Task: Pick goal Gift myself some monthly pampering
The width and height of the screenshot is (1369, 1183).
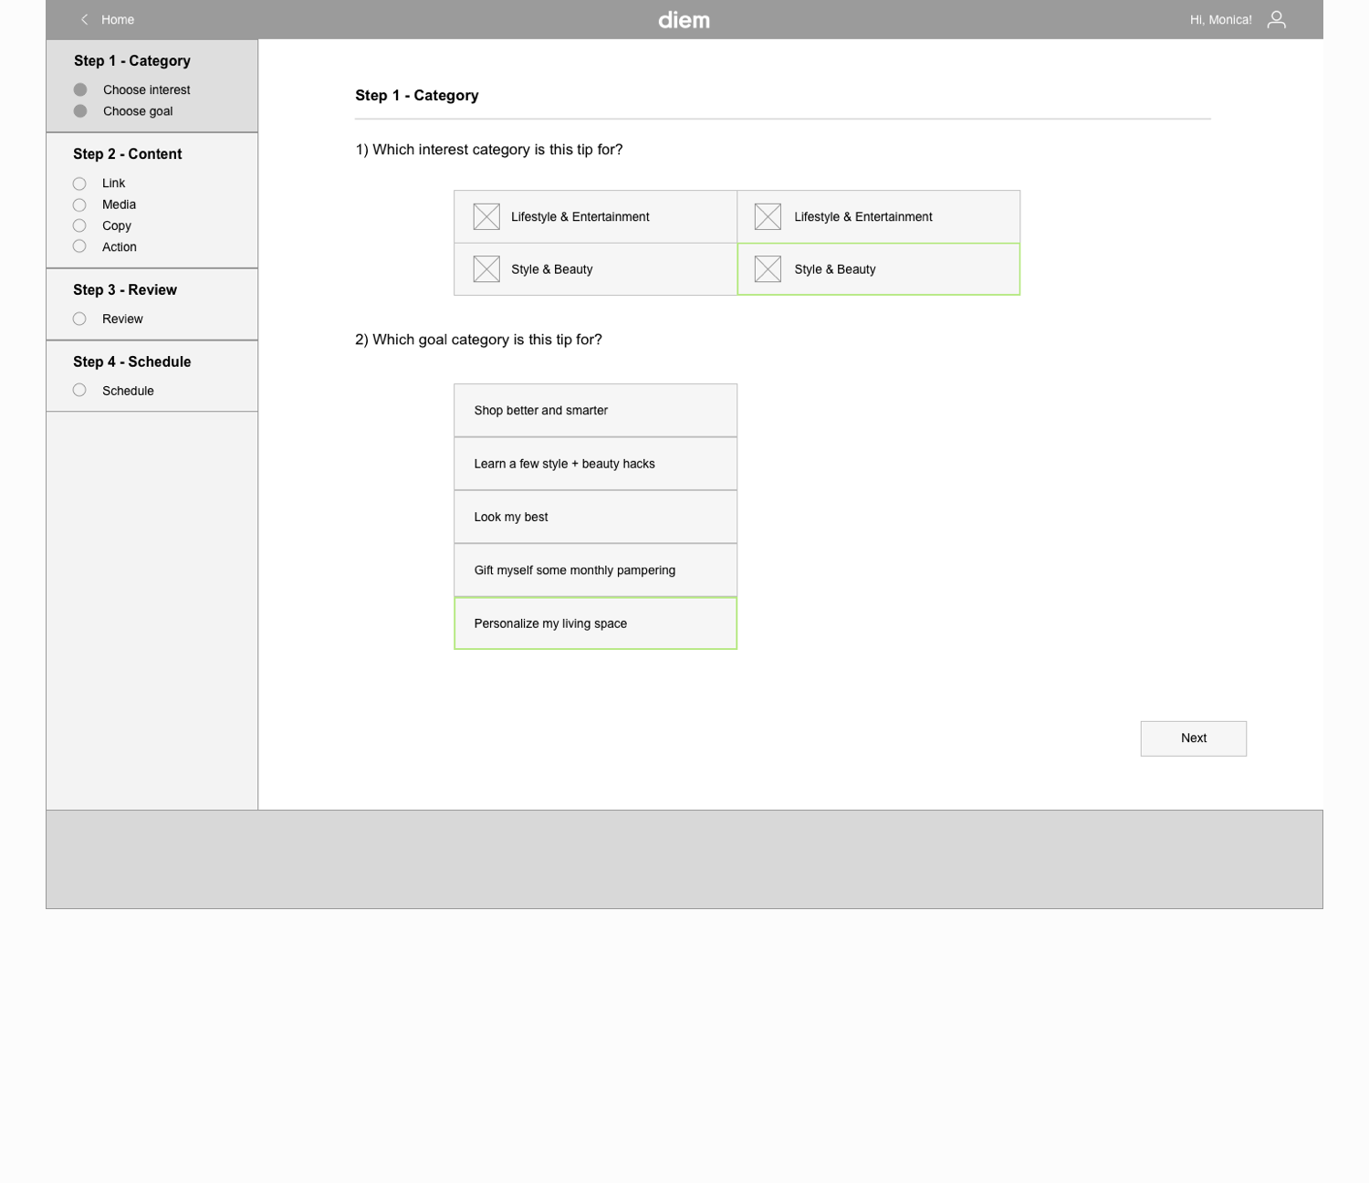Action: tap(595, 571)
